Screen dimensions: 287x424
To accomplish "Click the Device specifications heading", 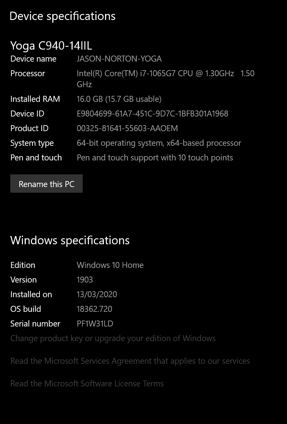I will coord(62,16).
